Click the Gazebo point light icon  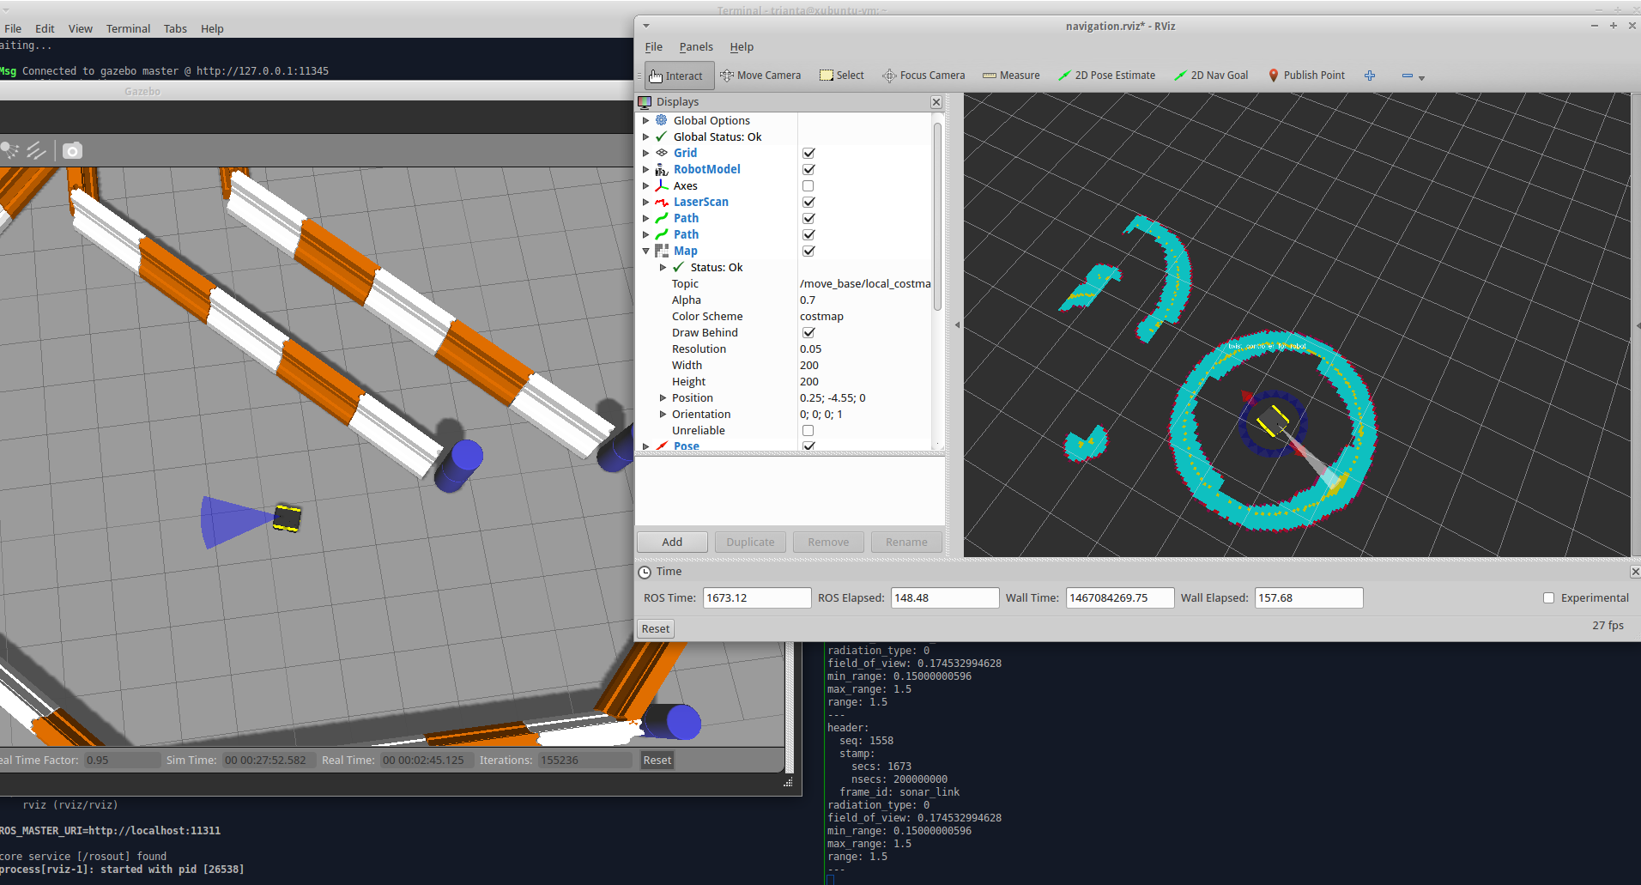coord(9,151)
